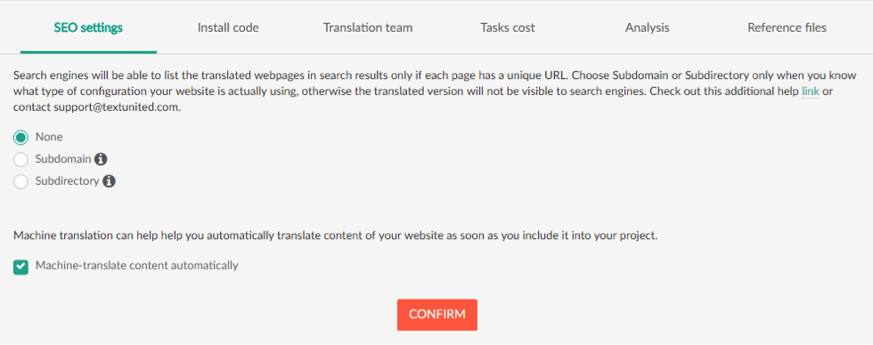Viewport: 873px width, 345px height.
Task: Go to the Tasks cost tab
Action: coord(508,28)
